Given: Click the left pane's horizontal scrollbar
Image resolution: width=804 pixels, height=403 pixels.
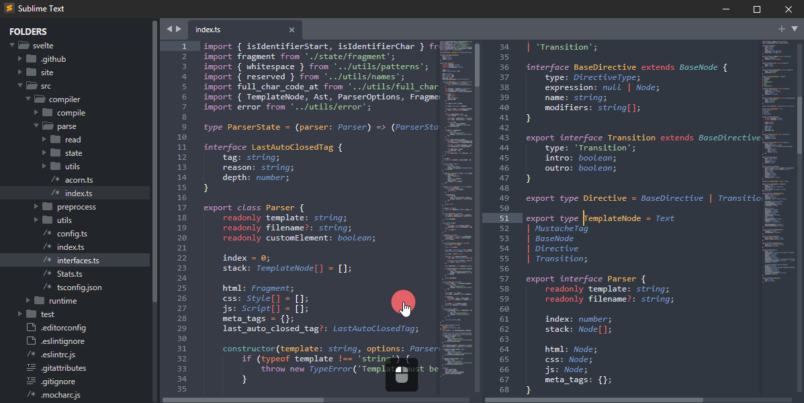Looking at the screenshot, I should [x=243, y=400].
